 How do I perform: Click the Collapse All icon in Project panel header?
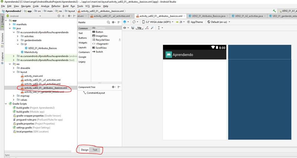point(63,16)
